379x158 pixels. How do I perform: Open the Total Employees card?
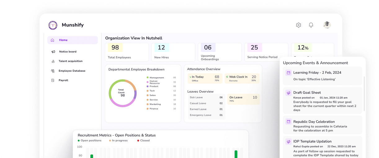click(127, 52)
